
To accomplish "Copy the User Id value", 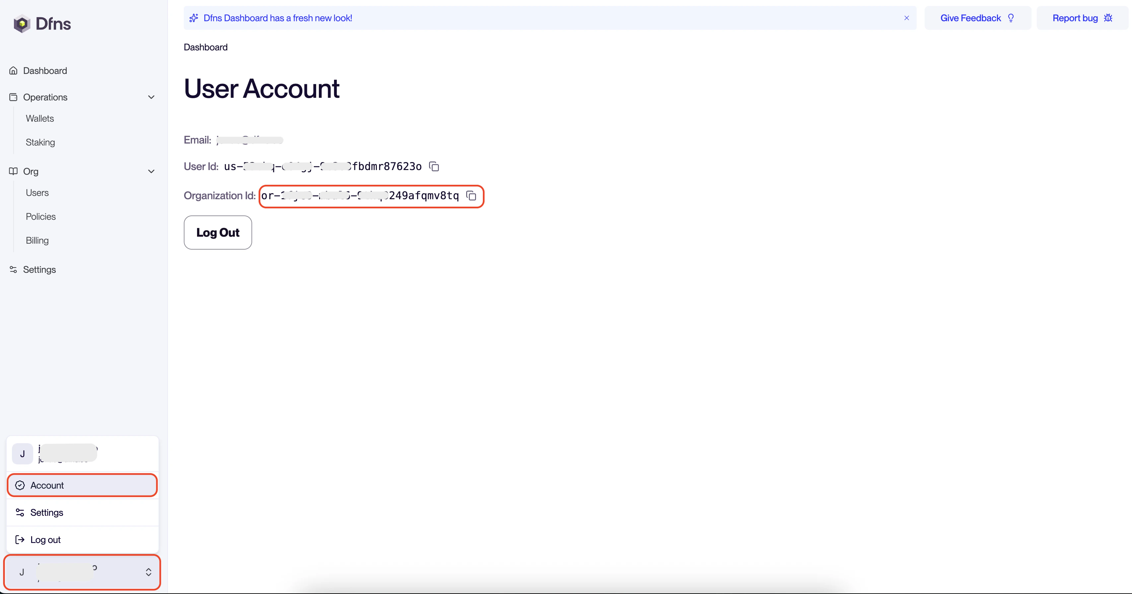I will click(x=434, y=166).
